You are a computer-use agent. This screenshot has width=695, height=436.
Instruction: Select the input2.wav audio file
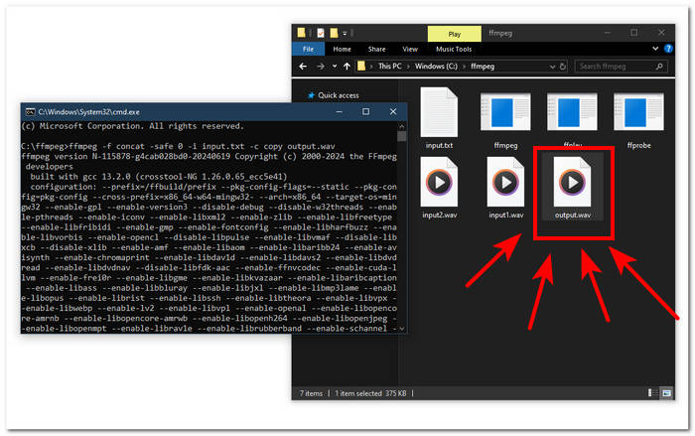tap(439, 188)
